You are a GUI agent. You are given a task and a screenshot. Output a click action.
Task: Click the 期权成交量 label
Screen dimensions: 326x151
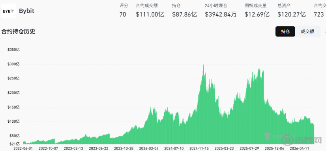pyautogui.click(x=255, y=6)
